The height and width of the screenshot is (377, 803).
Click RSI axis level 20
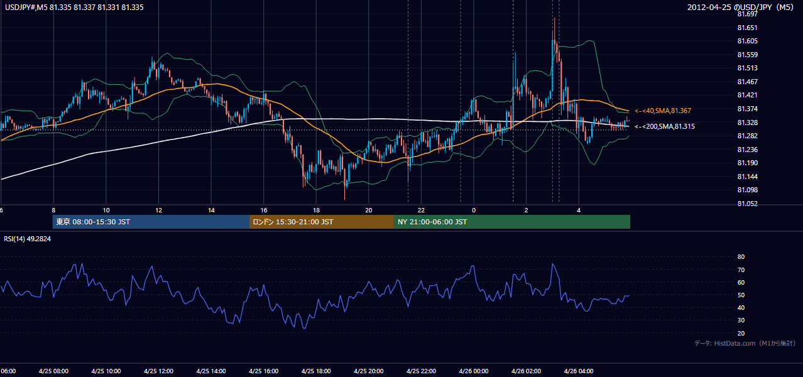(741, 333)
